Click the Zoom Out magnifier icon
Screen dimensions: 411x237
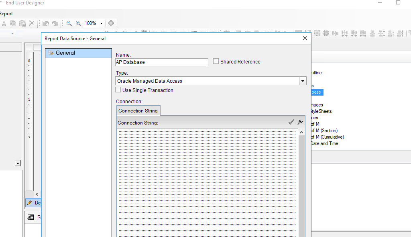pos(69,23)
